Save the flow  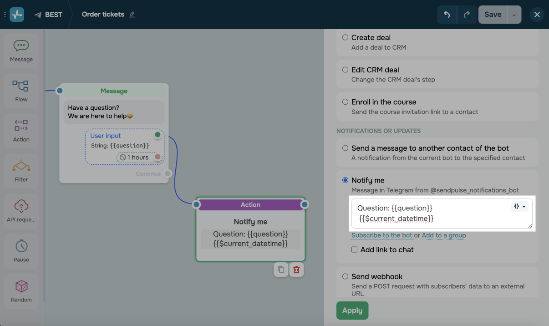pos(493,15)
